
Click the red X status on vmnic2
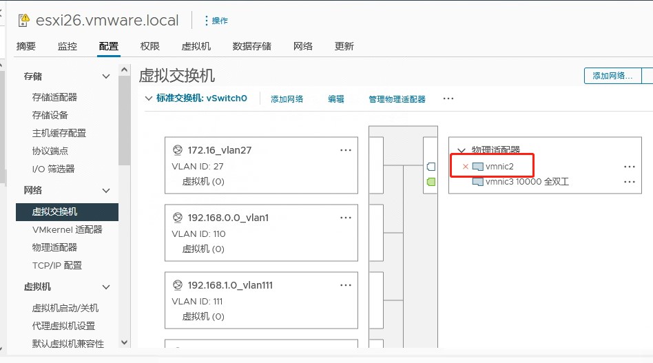(x=466, y=167)
